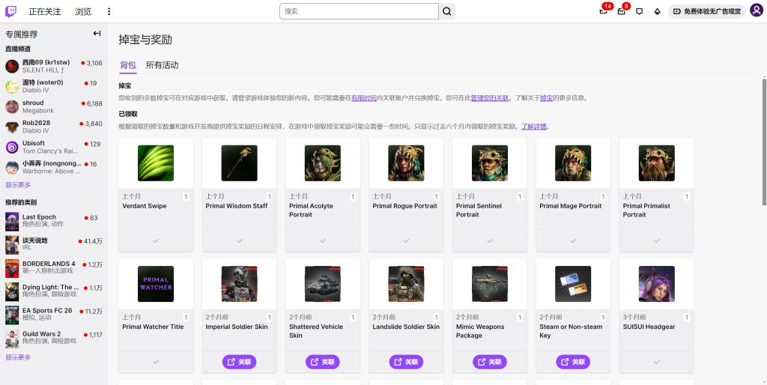This screenshot has width=767, height=385.
Task: Click the Twitch logo home icon
Action: point(12,11)
